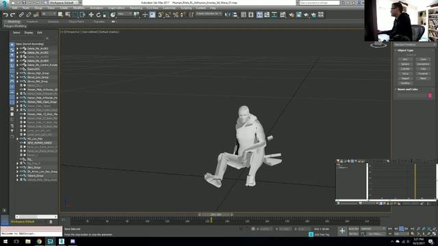Image resolution: width=438 pixels, height=246 pixels.
Task: Switch to the Freeform ribbon tab
Action: pyautogui.click(x=32, y=21)
